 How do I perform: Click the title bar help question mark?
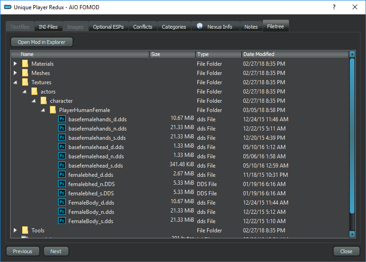point(334,7)
